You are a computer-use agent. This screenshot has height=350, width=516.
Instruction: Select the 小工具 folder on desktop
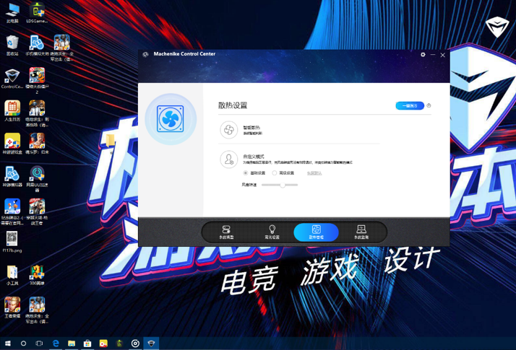click(x=12, y=275)
